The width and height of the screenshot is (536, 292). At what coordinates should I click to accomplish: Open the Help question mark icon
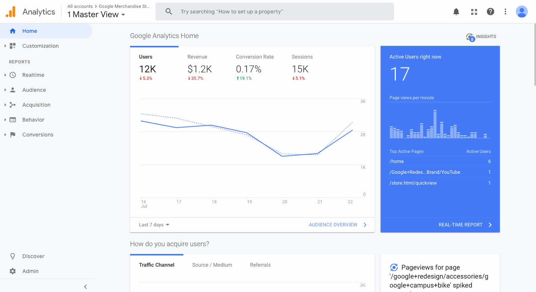pos(491,12)
